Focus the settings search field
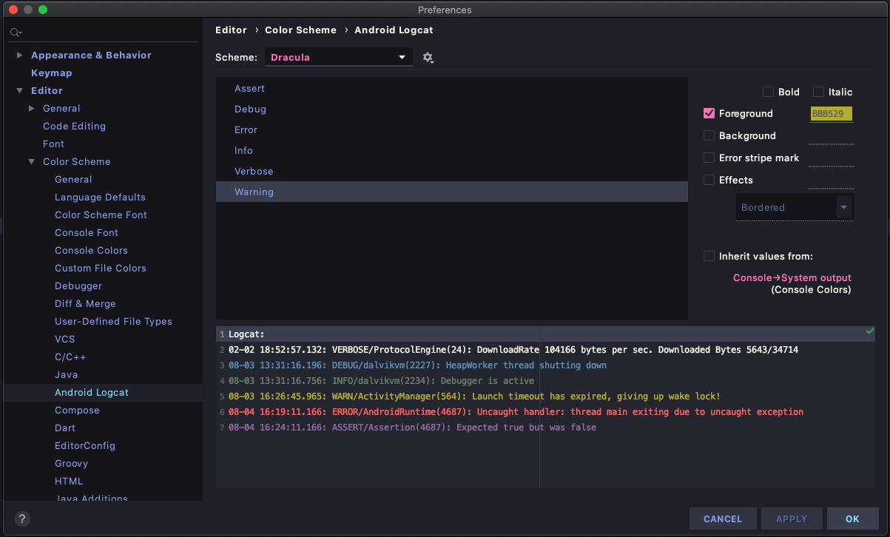The width and height of the screenshot is (890, 537). click(104, 33)
